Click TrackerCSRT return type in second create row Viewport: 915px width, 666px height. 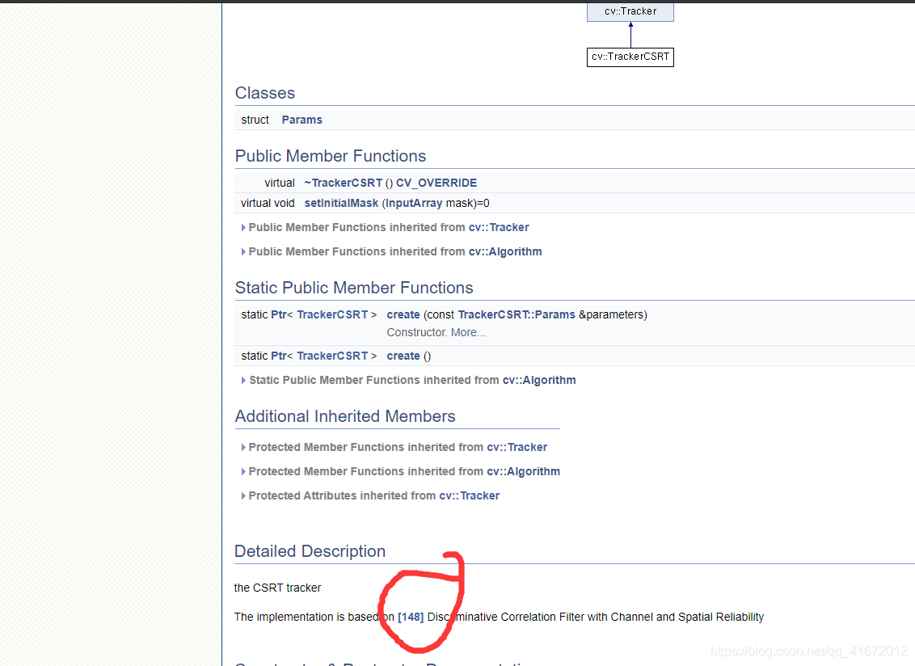tap(333, 356)
